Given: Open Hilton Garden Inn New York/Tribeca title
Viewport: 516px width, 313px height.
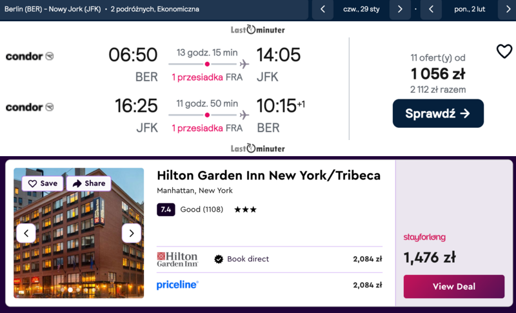Looking at the screenshot, I should pos(268,176).
